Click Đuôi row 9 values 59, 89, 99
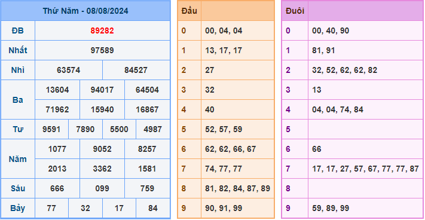 (x=331, y=209)
